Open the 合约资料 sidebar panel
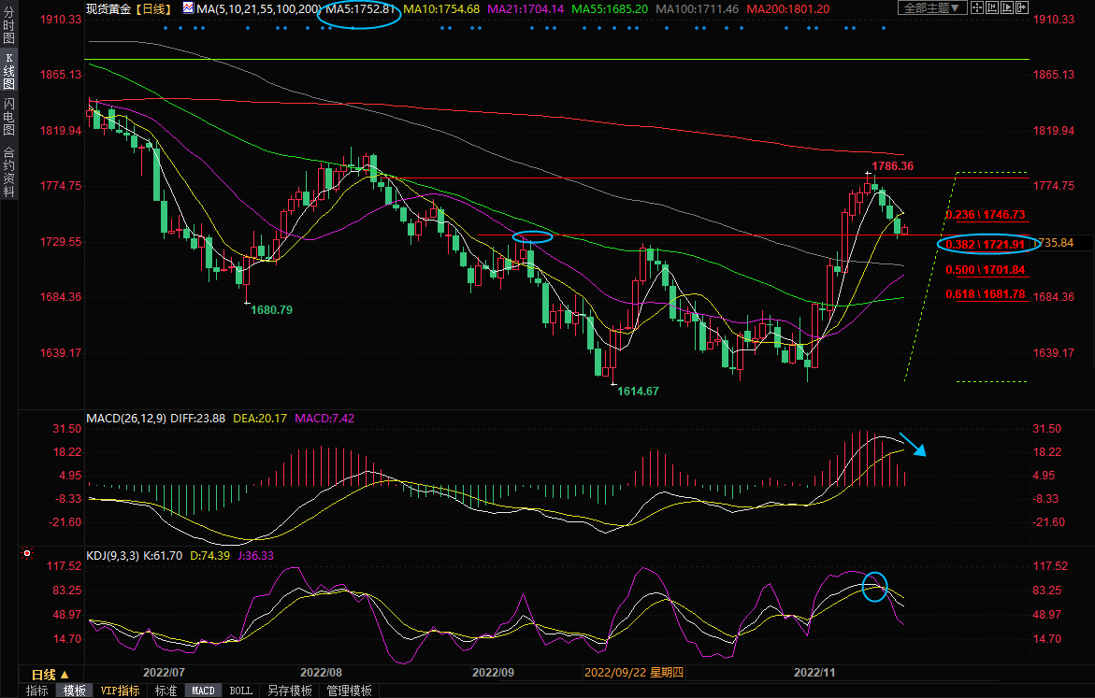Screen dimensions: 1095x698 [x=8, y=171]
